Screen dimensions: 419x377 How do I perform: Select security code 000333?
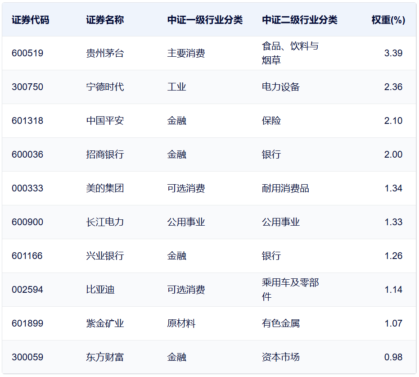[27, 188]
